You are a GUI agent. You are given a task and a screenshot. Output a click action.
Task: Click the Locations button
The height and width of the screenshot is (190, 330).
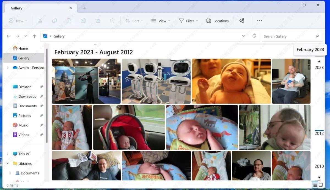coord(218,21)
